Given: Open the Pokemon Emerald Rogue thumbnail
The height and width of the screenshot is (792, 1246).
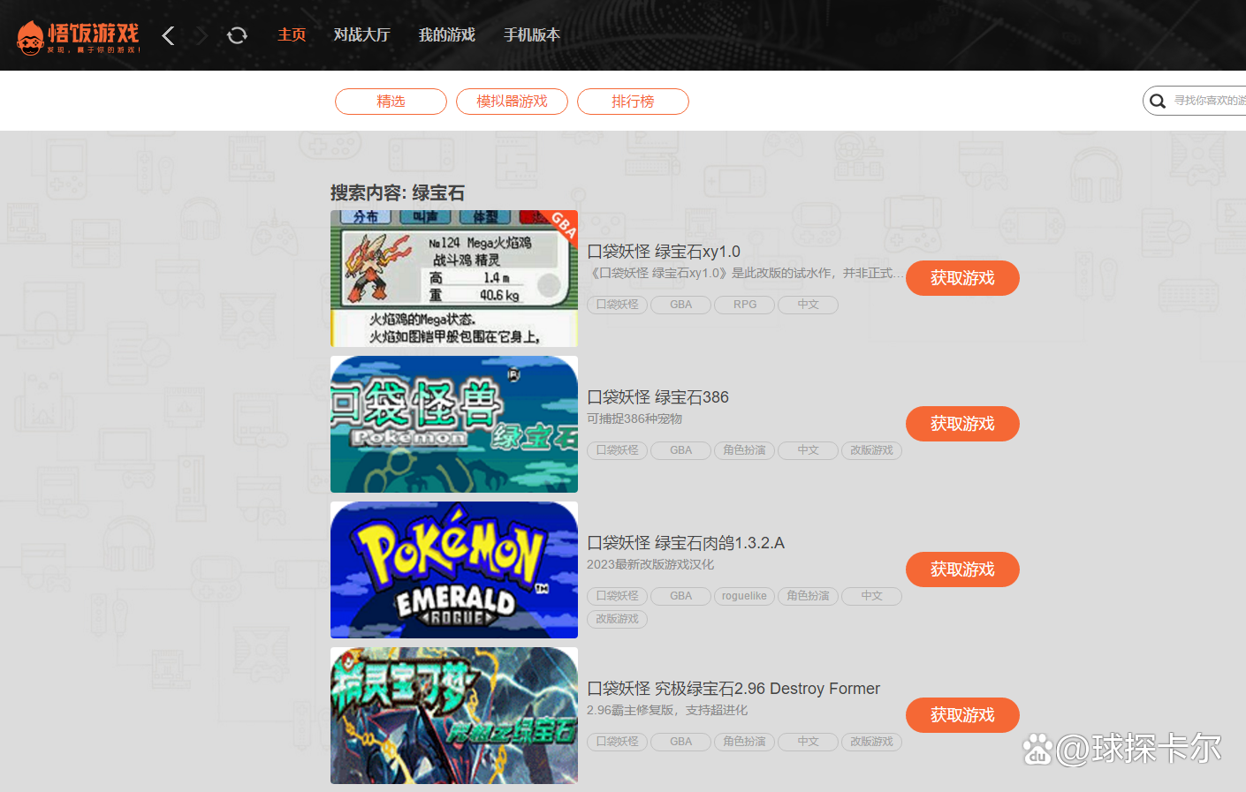Looking at the screenshot, I should pos(453,569).
